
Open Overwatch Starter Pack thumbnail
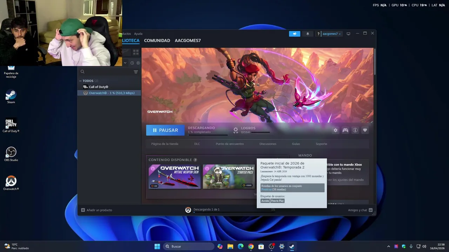pos(229,177)
